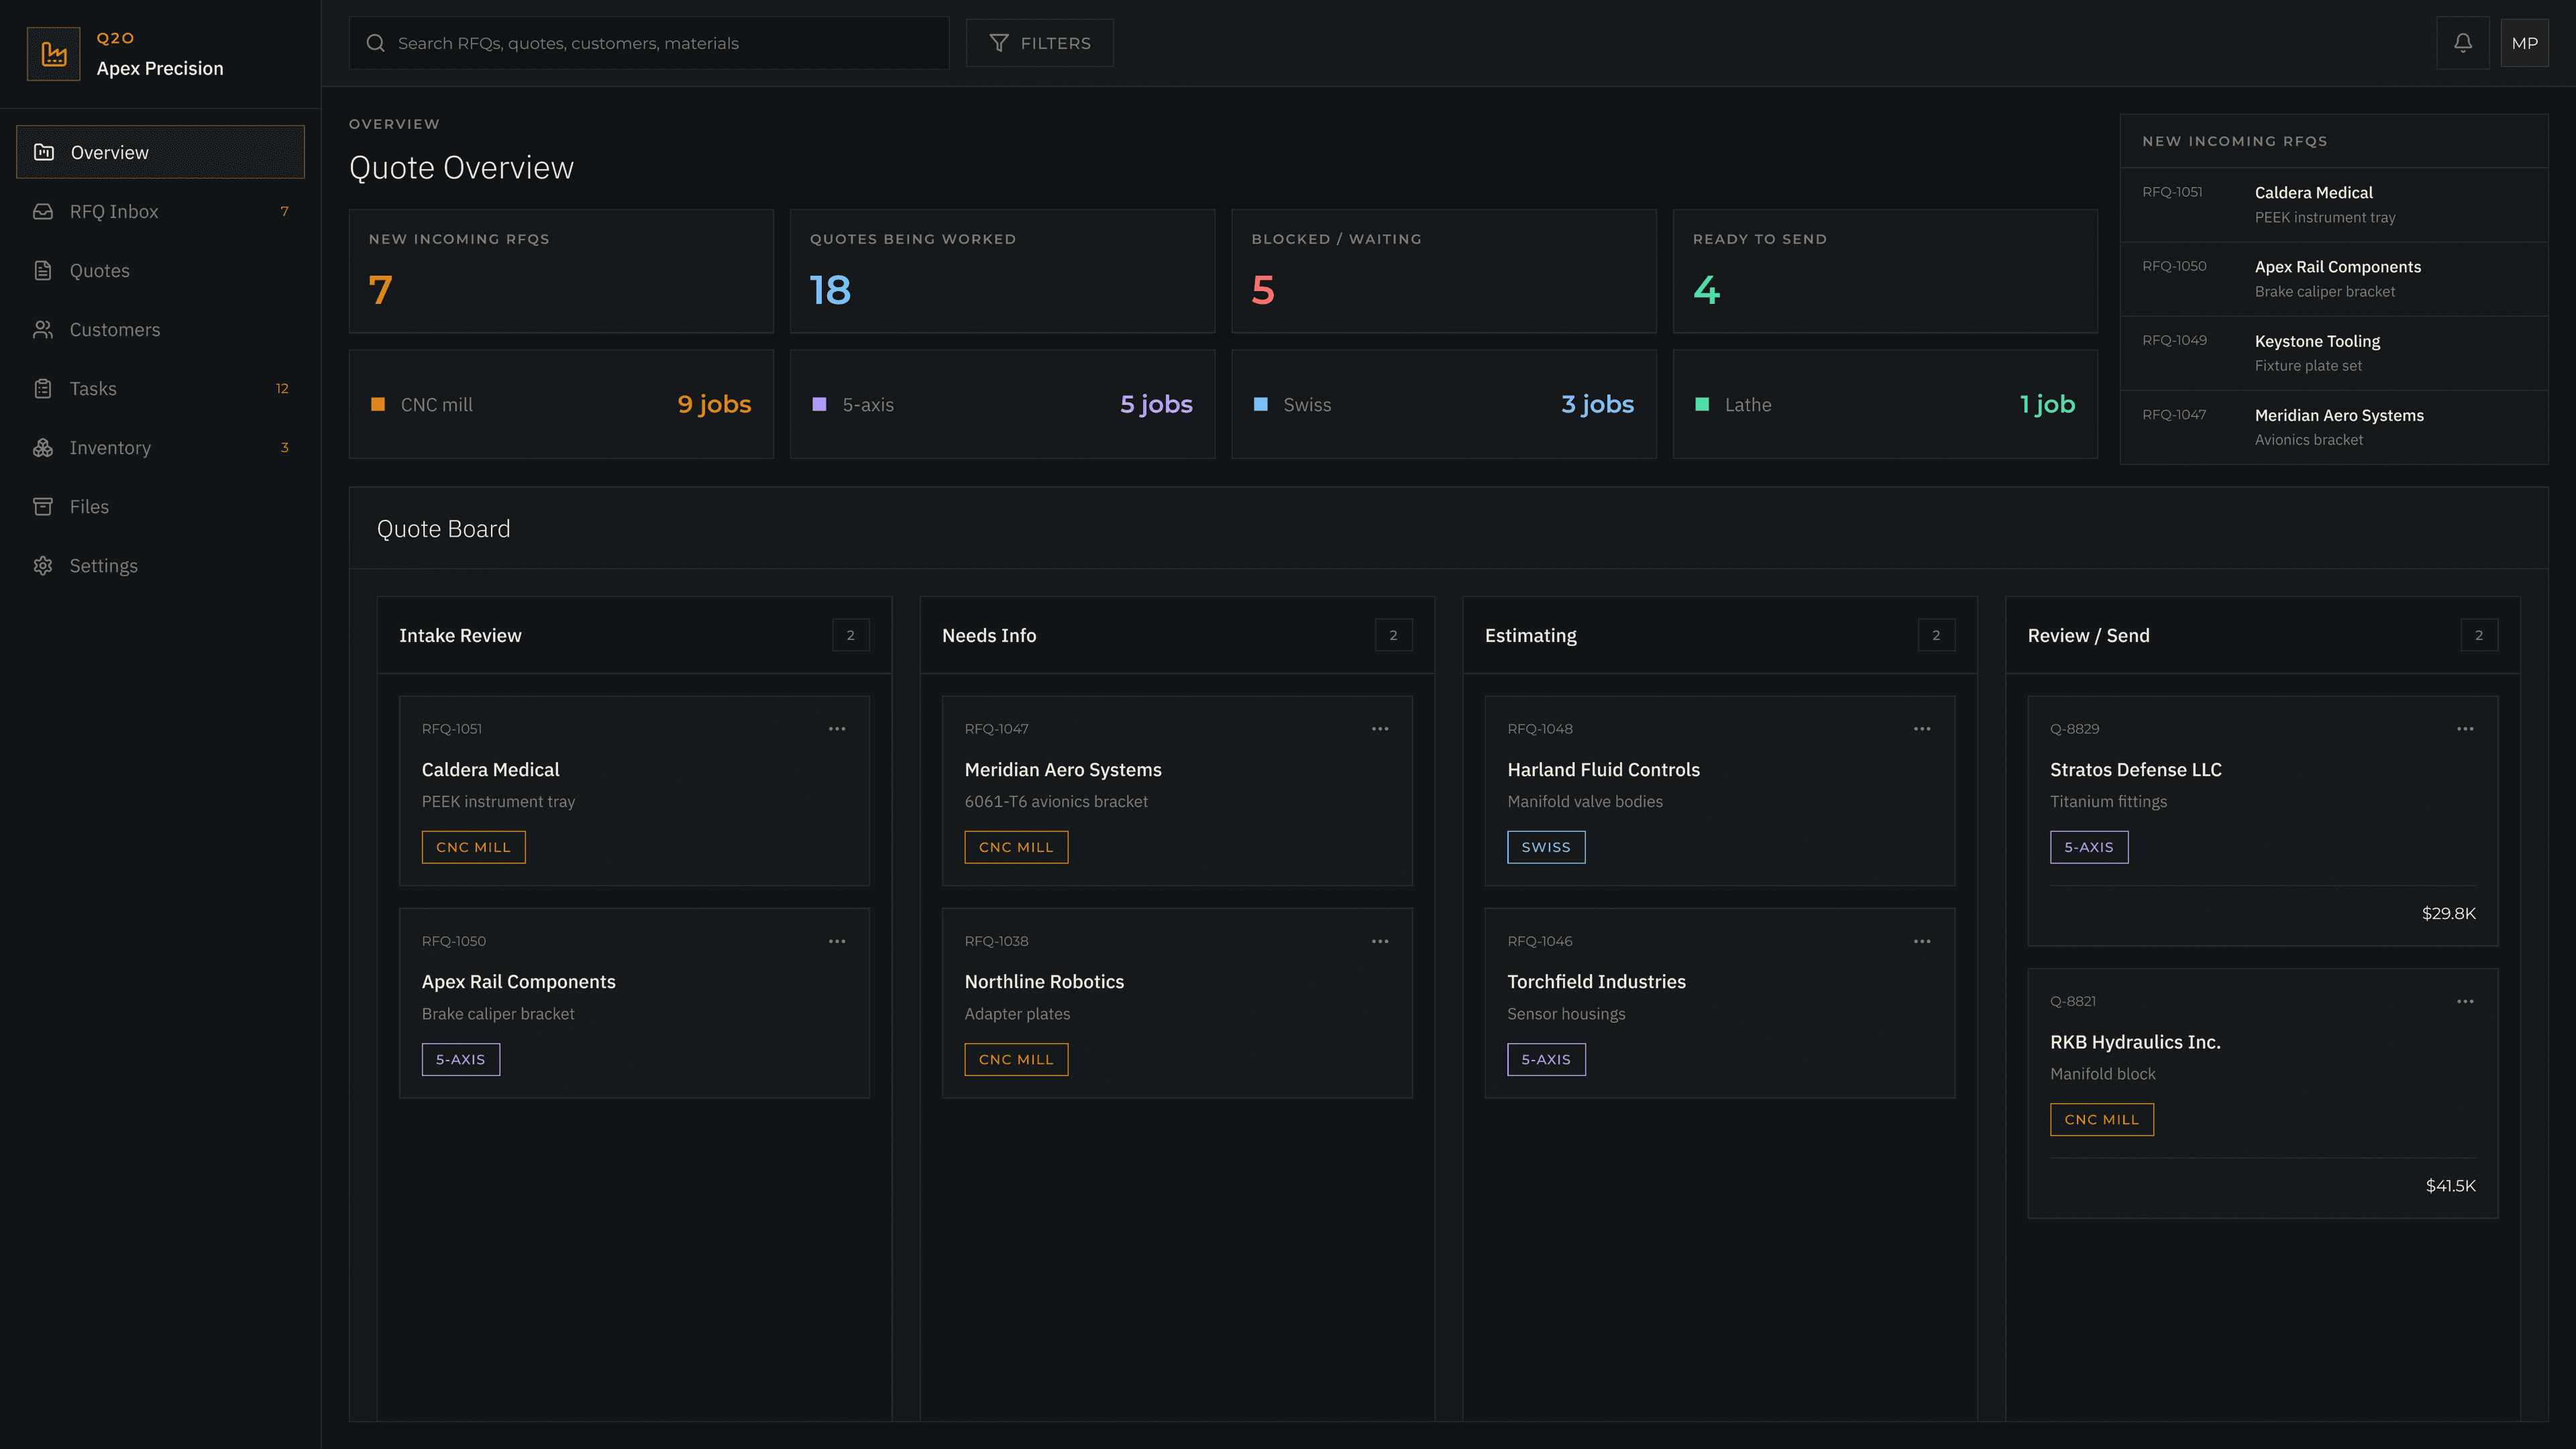The height and width of the screenshot is (1449, 2576).
Task: Go to Quotes in the sidebar
Action: click(x=160, y=270)
